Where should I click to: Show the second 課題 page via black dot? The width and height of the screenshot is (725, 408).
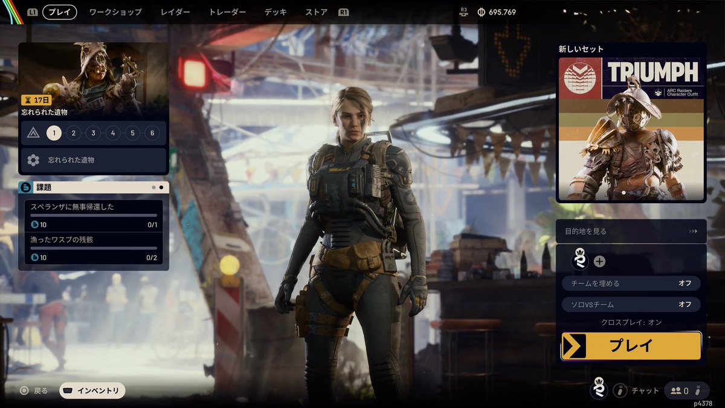click(x=161, y=187)
